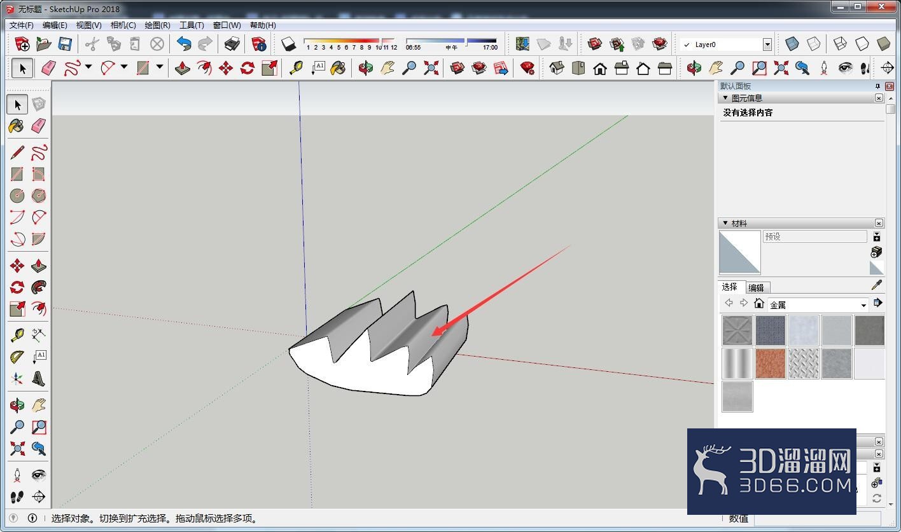Select Tape Measure tool in top toolbar
This screenshot has width=901, height=532.
[x=296, y=67]
